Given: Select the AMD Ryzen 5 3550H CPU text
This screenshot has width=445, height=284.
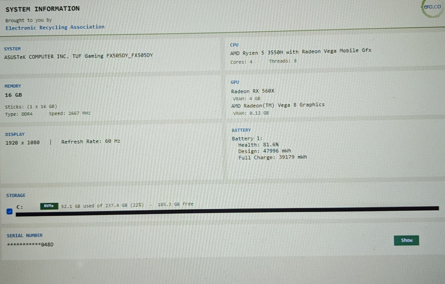Looking at the screenshot, I should [300, 52].
